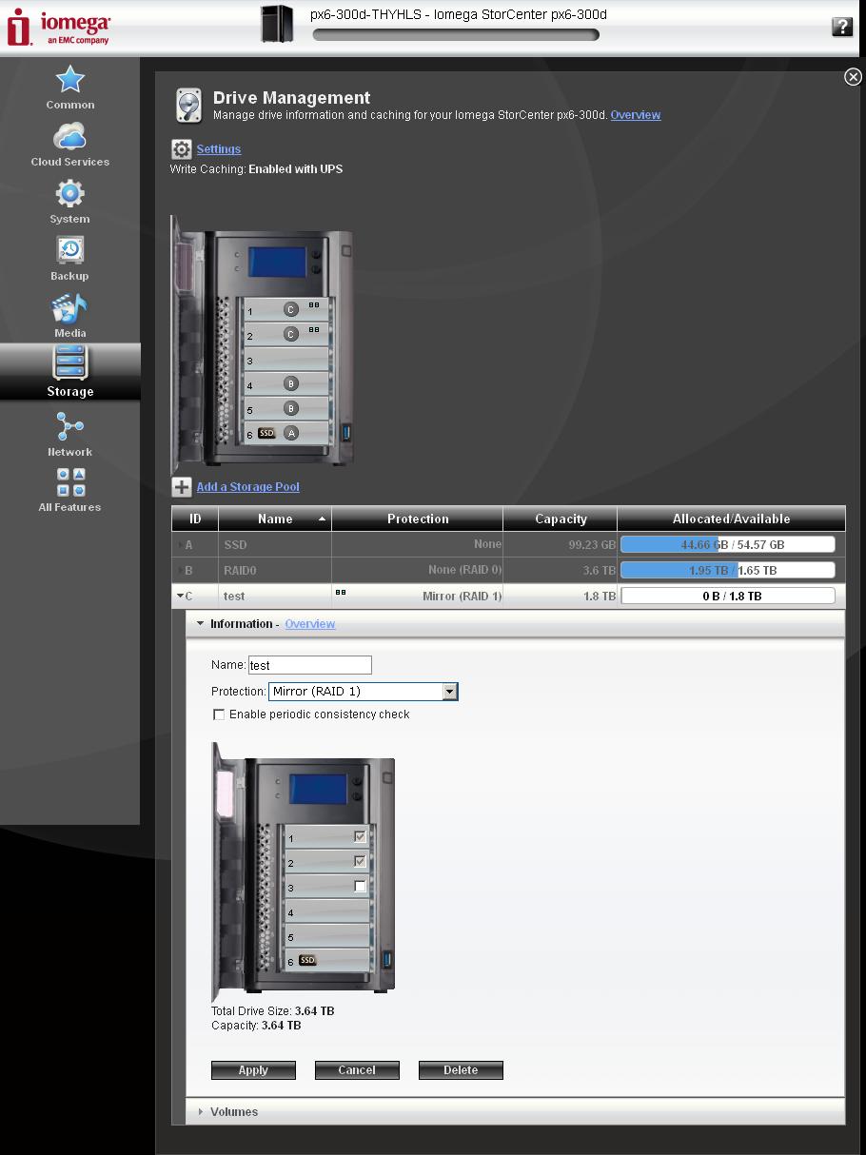Click the Settings gear icon
The height and width of the screenshot is (1155, 866).
[181, 149]
